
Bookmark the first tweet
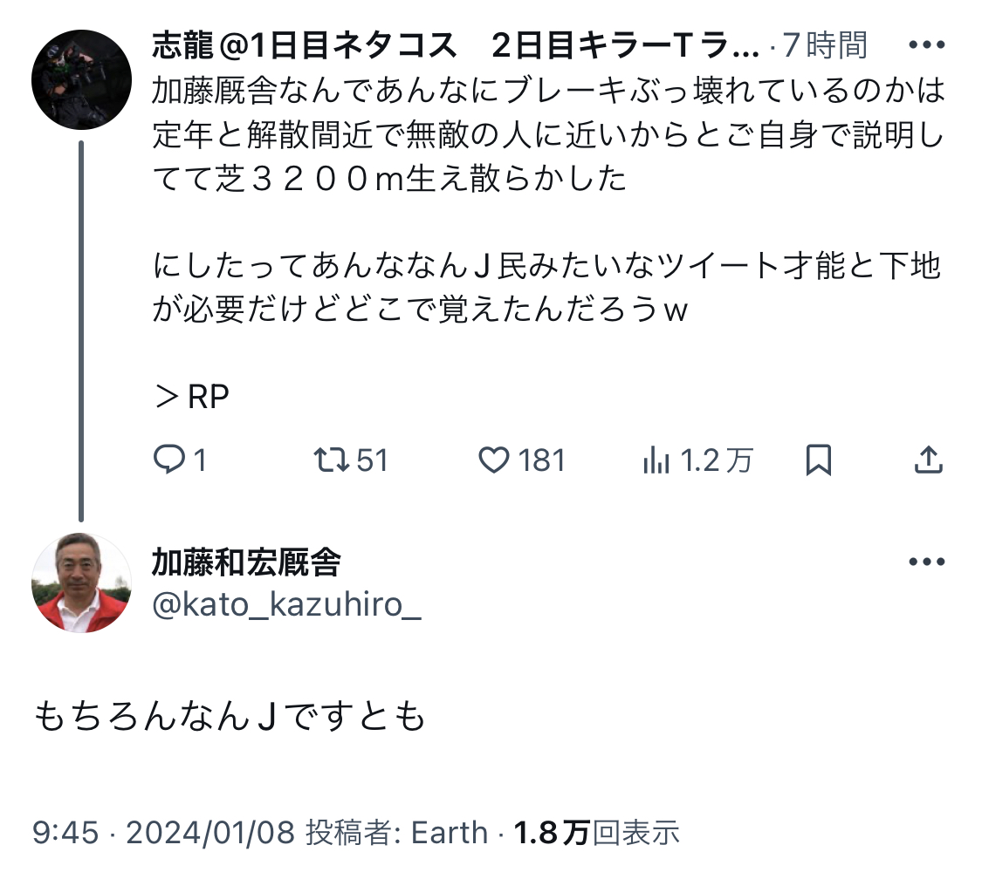(x=818, y=460)
